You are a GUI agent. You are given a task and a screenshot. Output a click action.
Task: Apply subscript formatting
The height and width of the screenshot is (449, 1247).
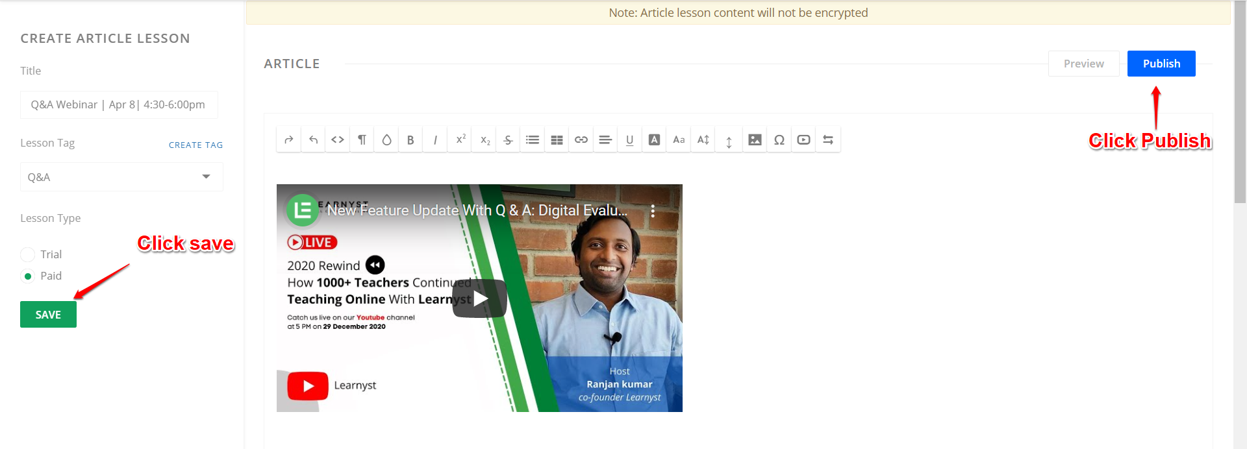click(x=485, y=140)
